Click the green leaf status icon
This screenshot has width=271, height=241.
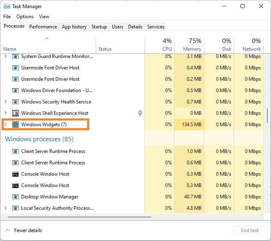(140, 113)
